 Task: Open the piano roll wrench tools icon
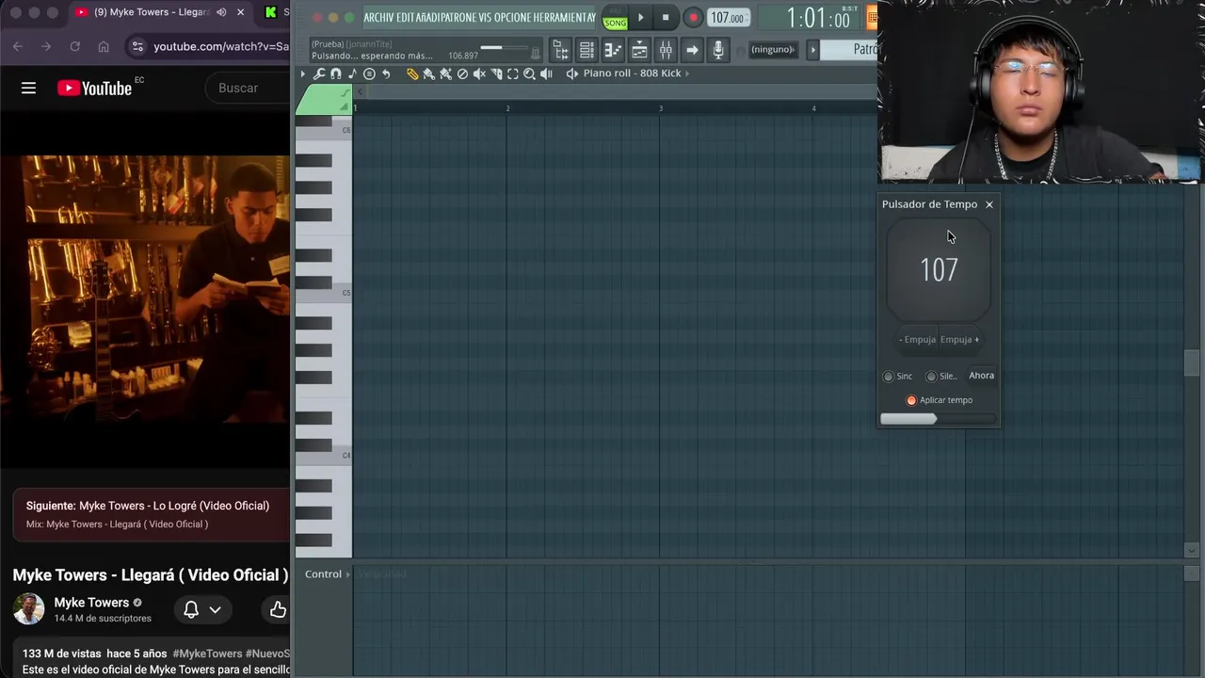pyautogui.click(x=319, y=73)
